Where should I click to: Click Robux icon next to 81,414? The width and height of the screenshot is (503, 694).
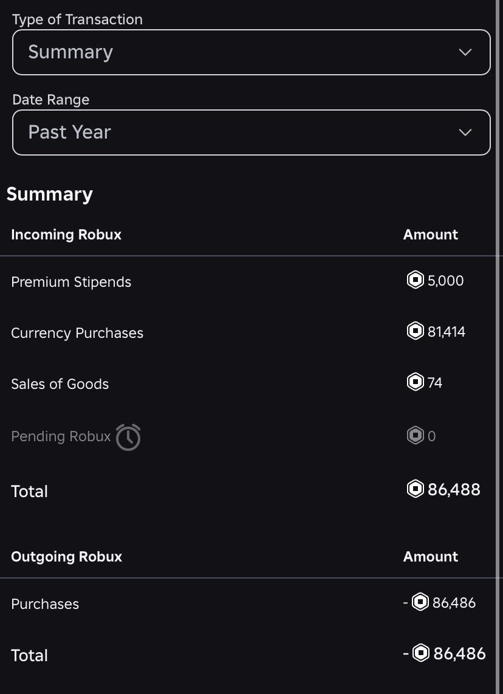(415, 331)
